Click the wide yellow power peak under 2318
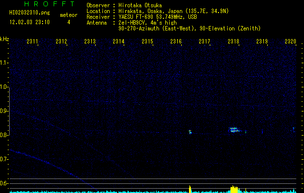 [235, 189]
